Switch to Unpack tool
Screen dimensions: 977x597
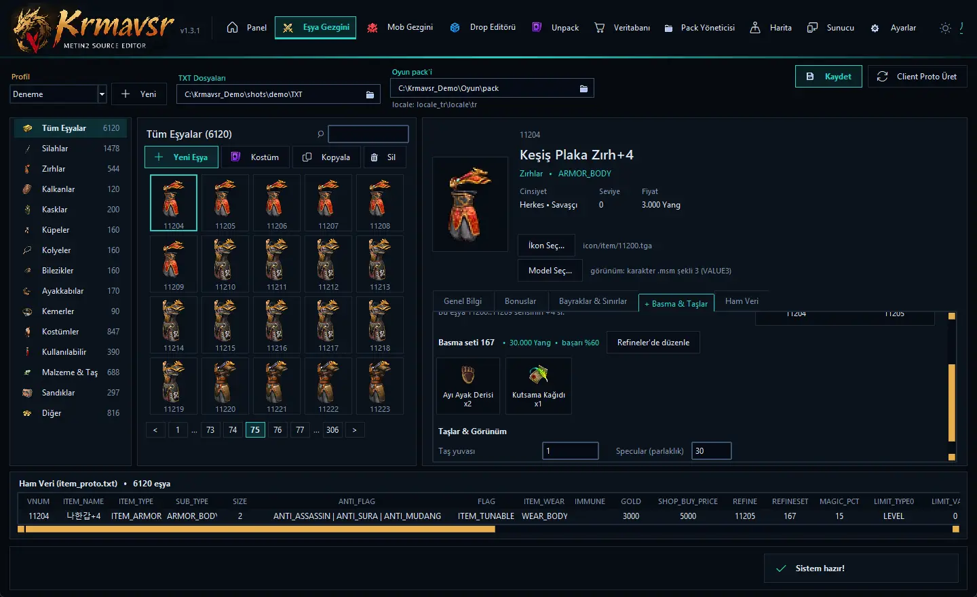(x=555, y=28)
